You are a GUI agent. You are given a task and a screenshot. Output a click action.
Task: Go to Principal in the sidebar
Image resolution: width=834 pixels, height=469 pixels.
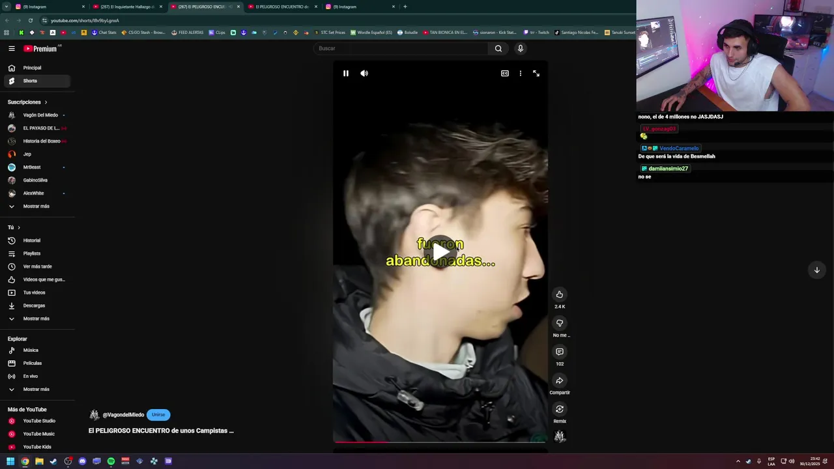click(37, 68)
